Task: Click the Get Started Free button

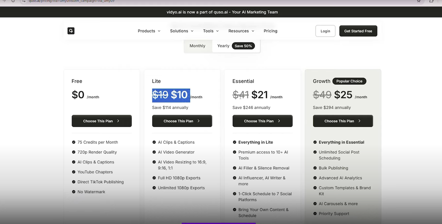Action: [358, 31]
